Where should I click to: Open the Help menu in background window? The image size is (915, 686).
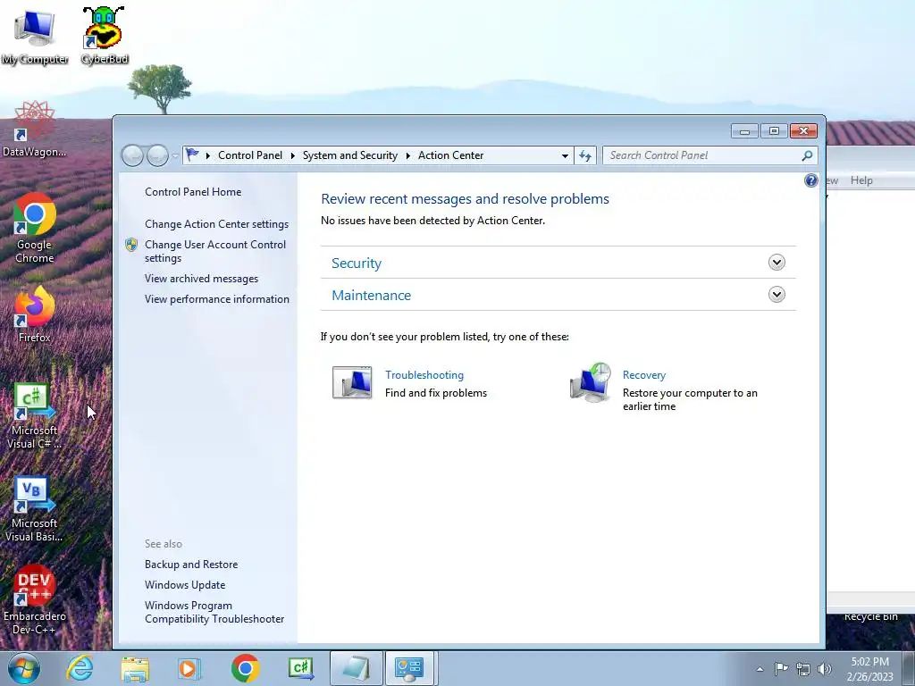click(860, 180)
